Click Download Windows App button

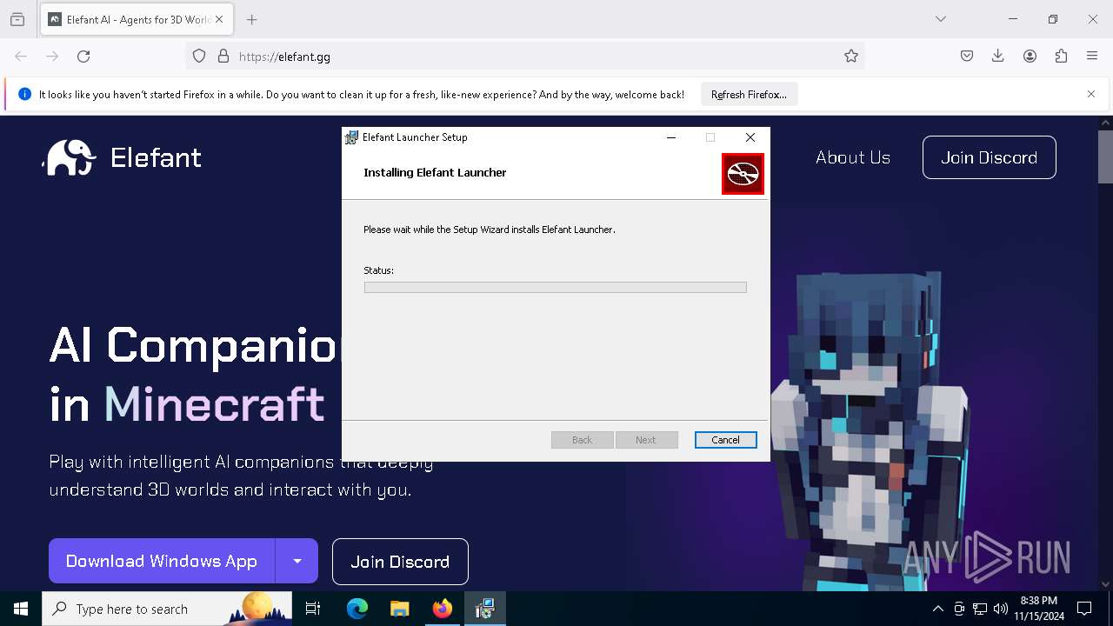pyautogui.click(x=162, y=561)
